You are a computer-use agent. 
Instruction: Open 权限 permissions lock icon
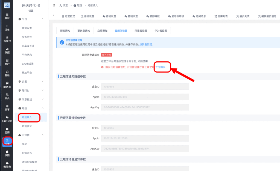[7, 153]
